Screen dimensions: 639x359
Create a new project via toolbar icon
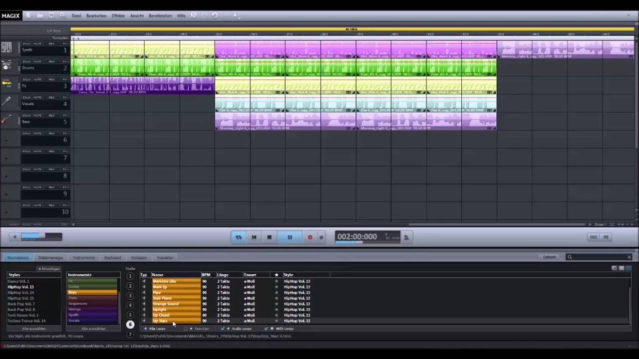point(28,15)
